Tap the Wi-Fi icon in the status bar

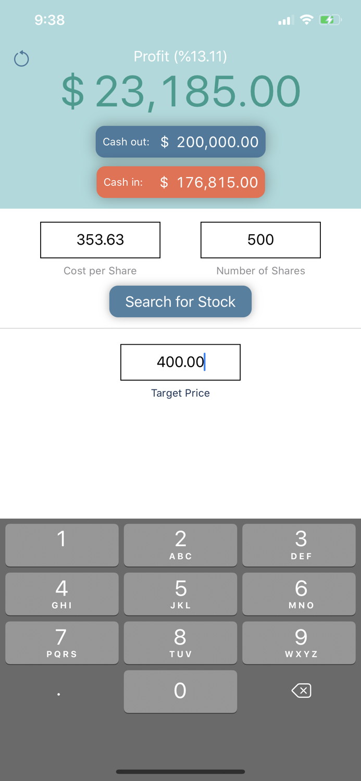click(307, 19)
